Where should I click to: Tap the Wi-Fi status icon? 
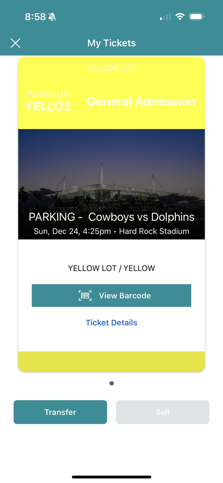tap(180, 17)
